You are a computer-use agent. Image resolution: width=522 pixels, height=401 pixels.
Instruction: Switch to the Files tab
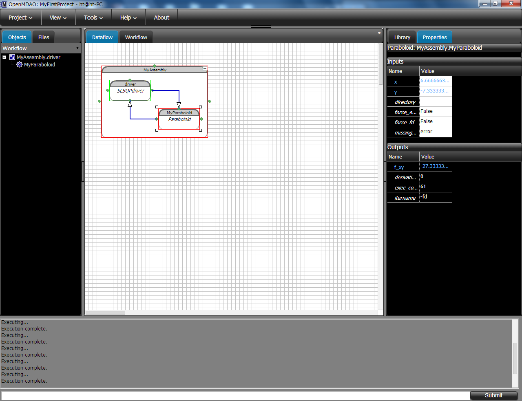click(44, 37)
